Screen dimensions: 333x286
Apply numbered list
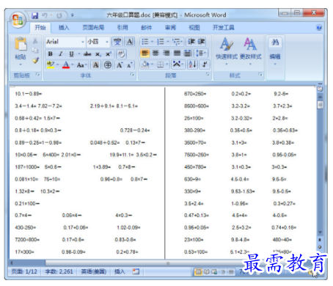(161, 42)
